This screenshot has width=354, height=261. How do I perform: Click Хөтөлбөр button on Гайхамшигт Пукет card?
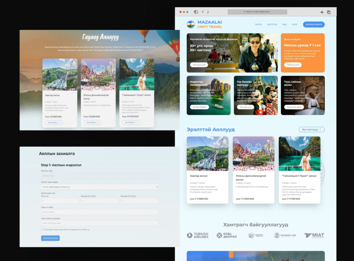point(131,122)
